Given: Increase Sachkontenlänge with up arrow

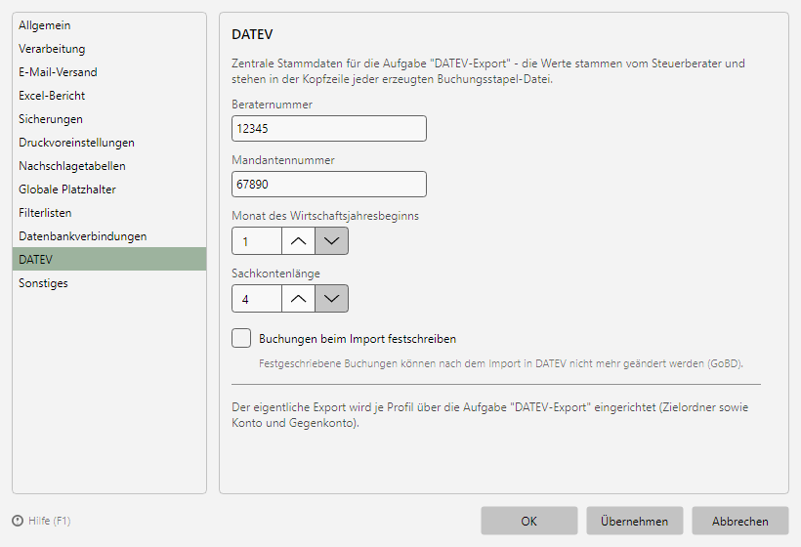Looking at the screenshot, I should tap(298, 299).
